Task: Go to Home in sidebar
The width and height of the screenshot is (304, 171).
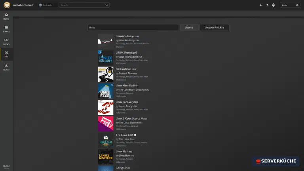Action: pyautogui.click(x=6, y=17)
